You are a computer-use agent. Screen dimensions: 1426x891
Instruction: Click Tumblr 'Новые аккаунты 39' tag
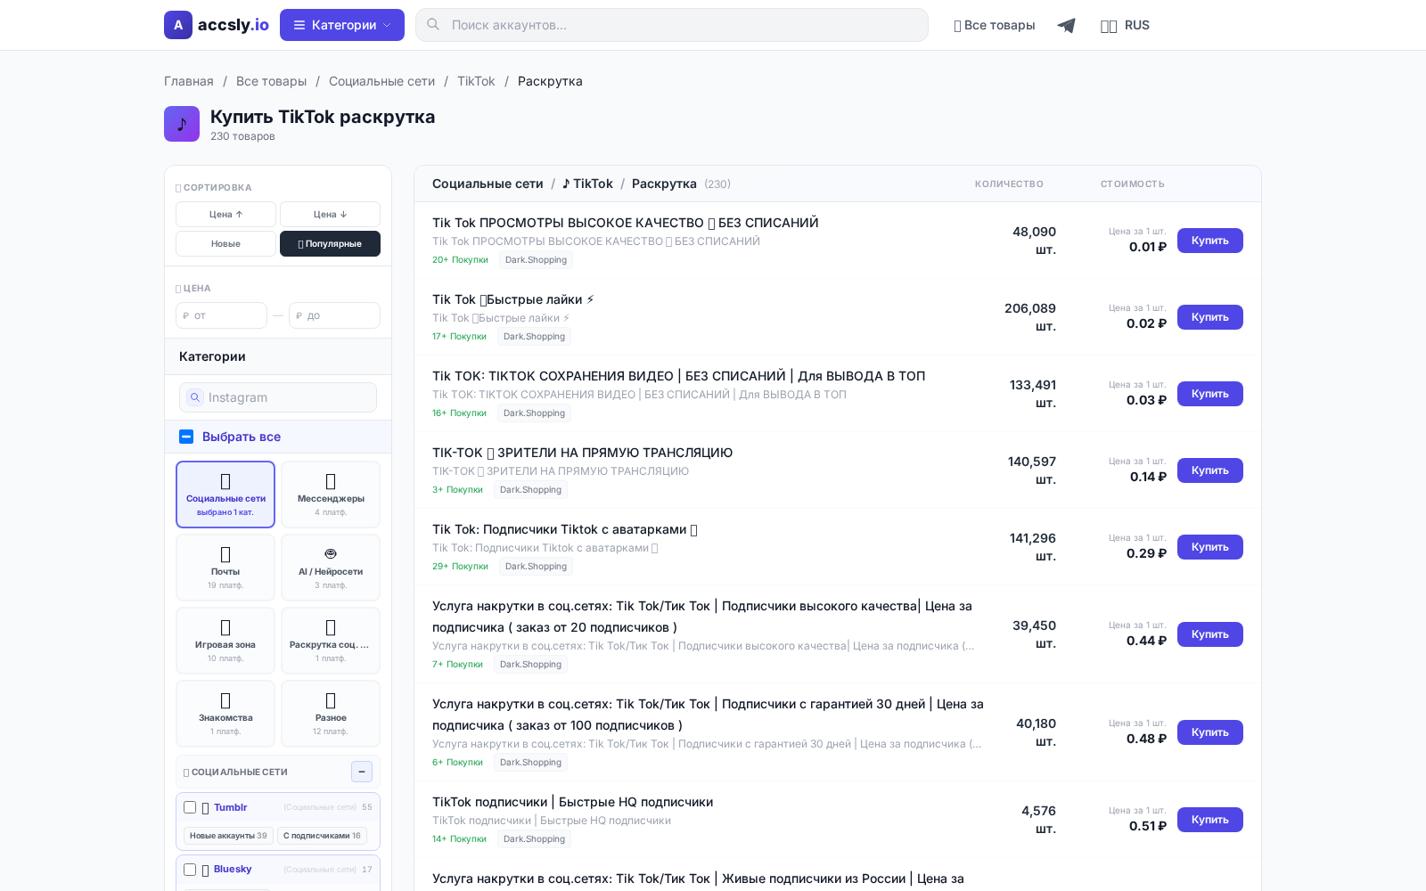[228, 836]
